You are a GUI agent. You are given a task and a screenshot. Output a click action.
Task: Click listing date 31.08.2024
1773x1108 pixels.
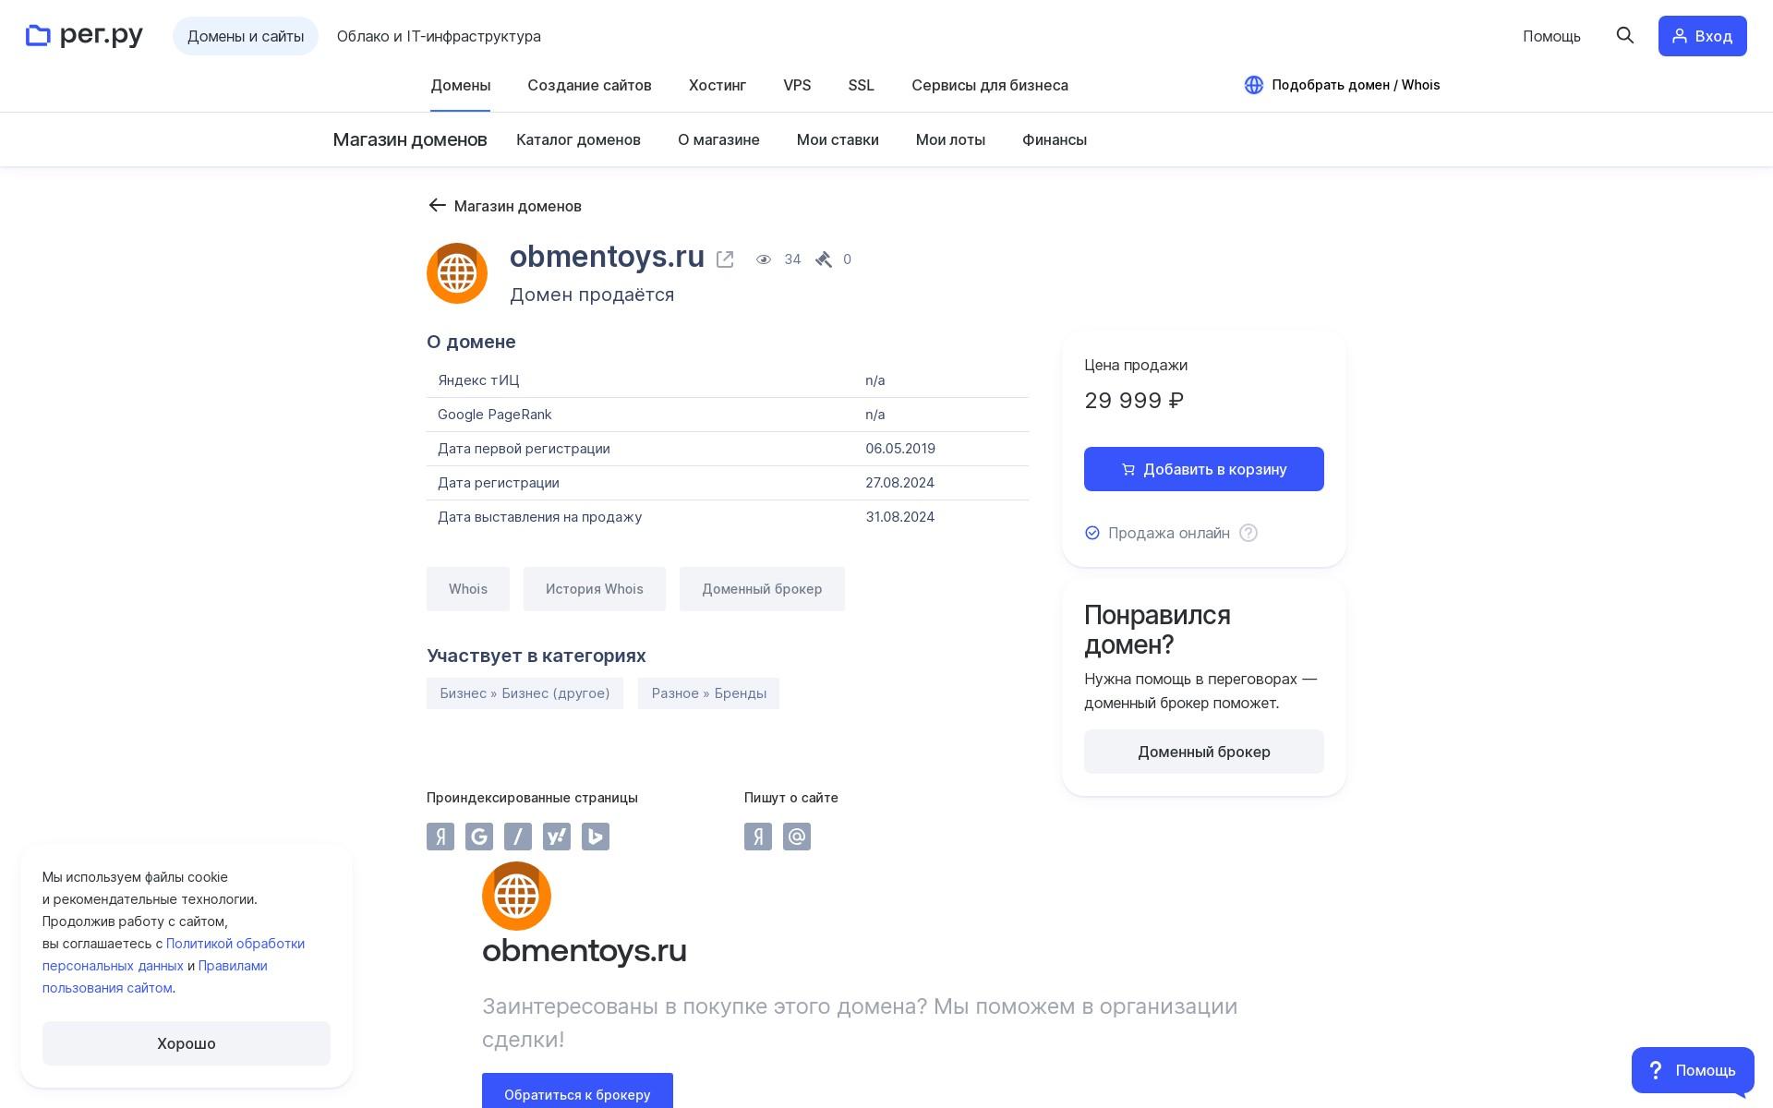899,517
